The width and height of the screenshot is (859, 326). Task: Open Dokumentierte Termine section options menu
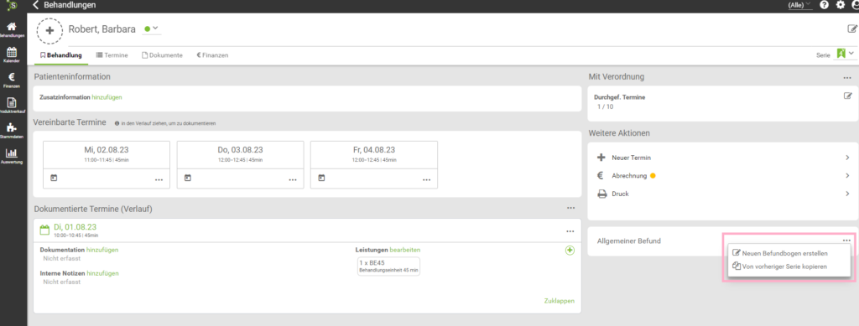[x=570, y=208]
